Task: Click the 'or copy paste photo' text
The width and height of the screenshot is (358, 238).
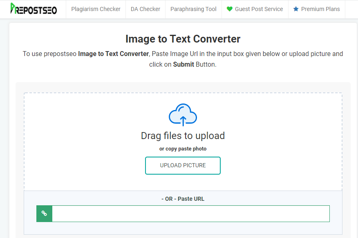Action: [183, 149]
